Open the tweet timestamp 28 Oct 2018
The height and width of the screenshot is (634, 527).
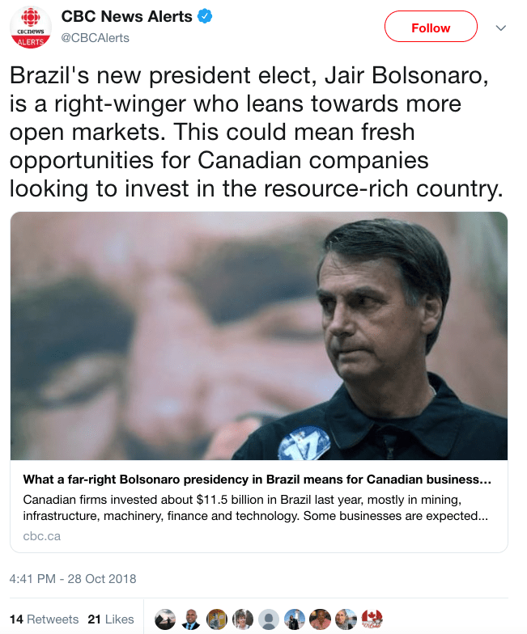73,579
